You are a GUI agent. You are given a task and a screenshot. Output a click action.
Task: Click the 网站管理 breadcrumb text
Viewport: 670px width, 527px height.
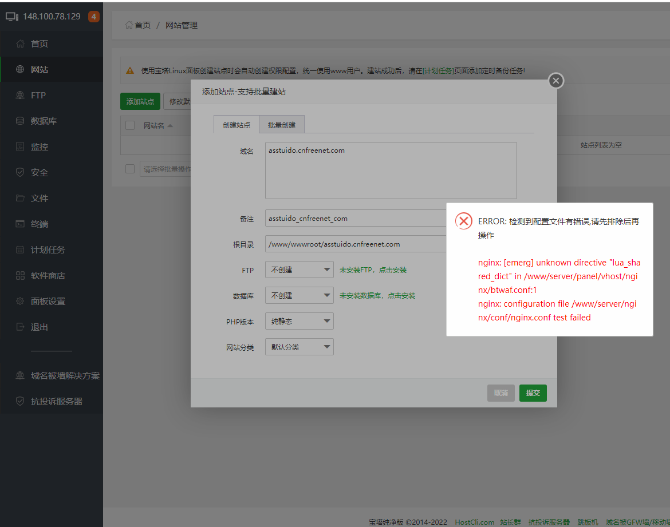(x=182, y=25)
